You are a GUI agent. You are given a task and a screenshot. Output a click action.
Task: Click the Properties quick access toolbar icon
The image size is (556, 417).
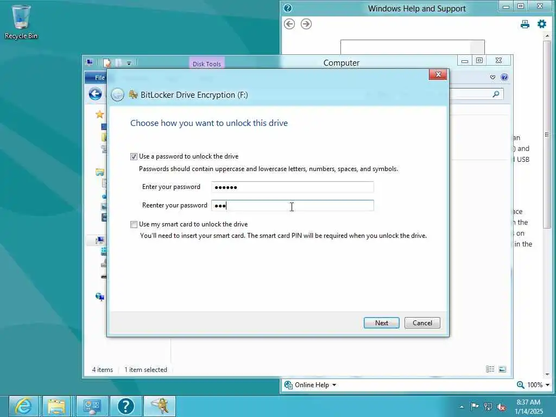[107, 63]
